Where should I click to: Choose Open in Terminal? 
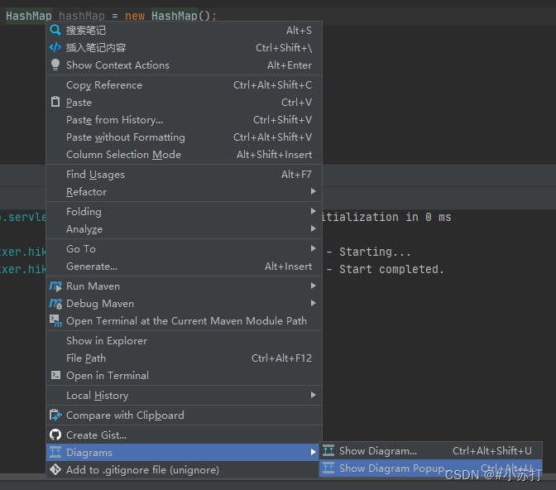pos(184,376)
